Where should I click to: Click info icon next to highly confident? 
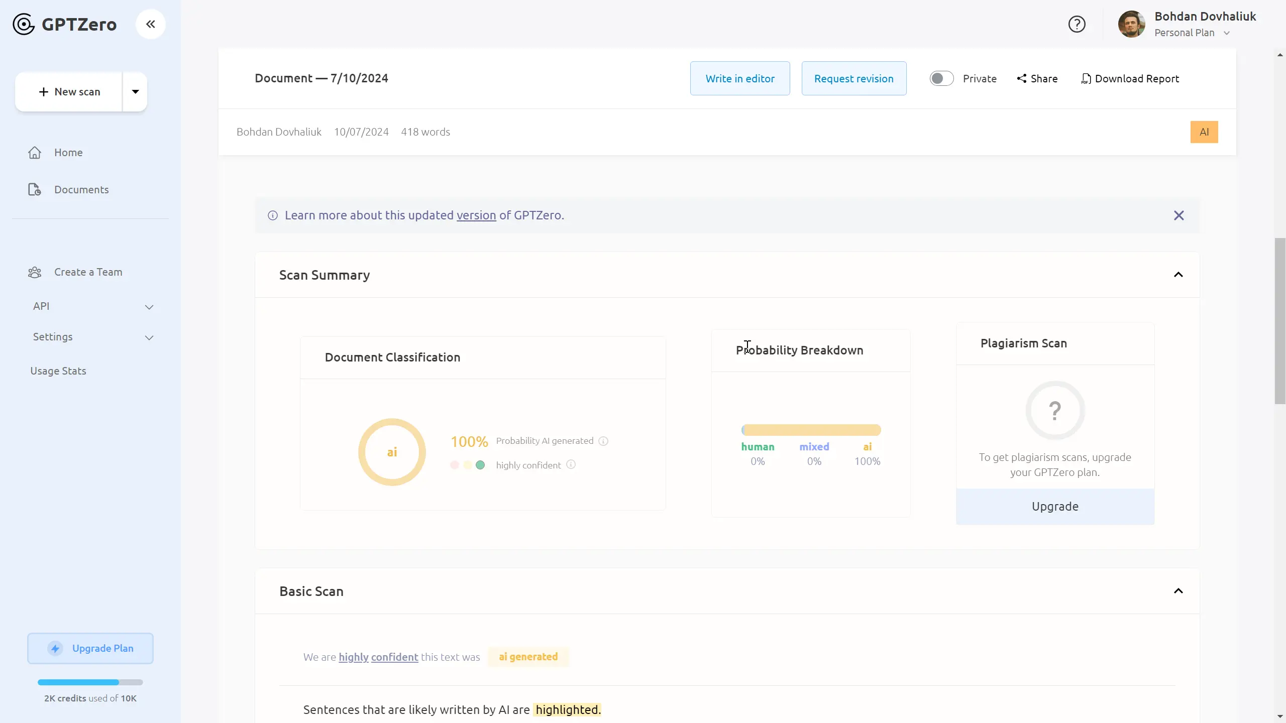[x=571, y=464]
